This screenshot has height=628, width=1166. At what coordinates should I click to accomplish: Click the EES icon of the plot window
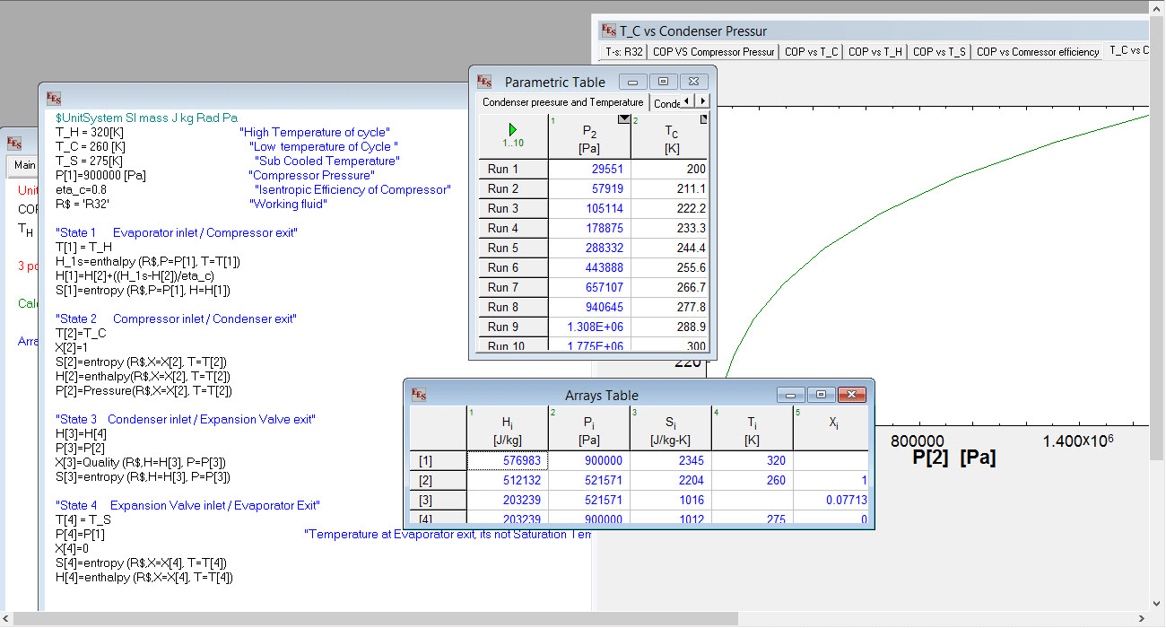[609, 31]
